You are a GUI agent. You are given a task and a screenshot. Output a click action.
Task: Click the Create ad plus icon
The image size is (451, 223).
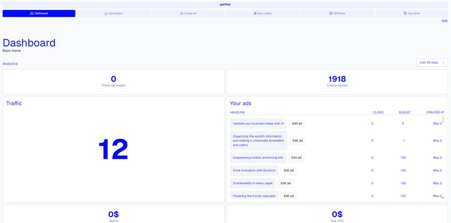coord(181,13)
